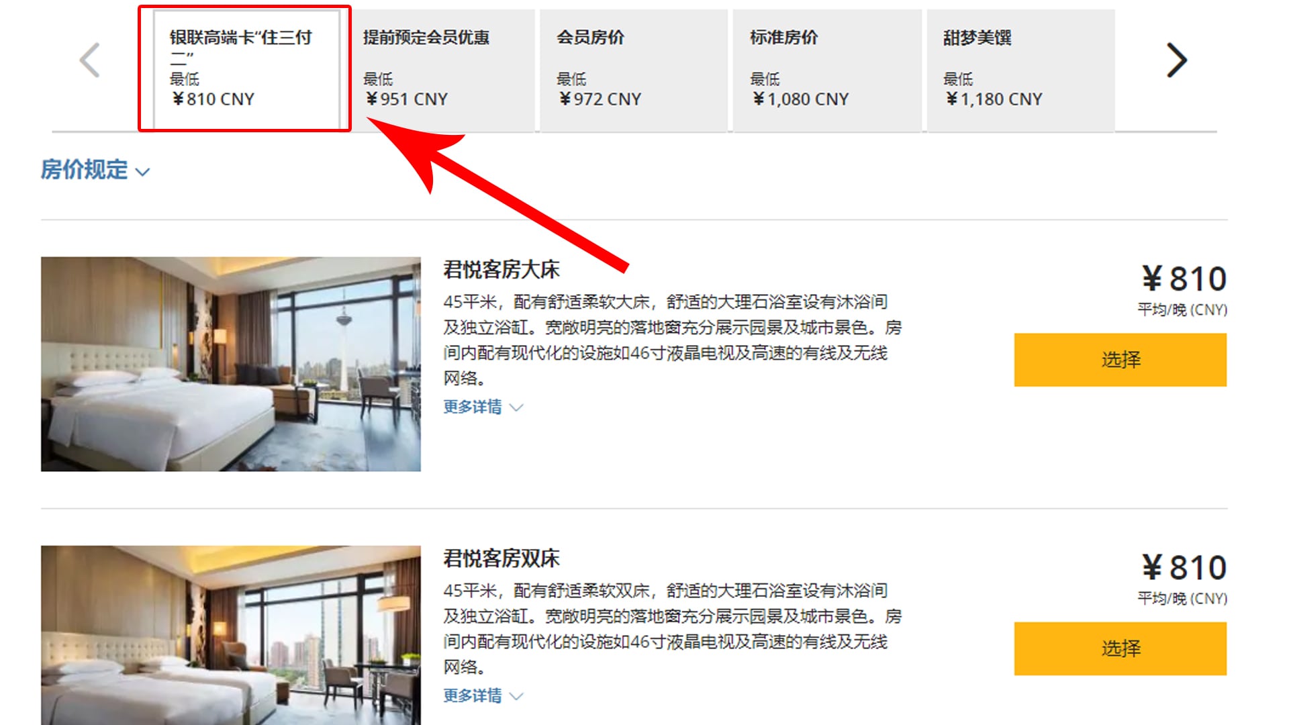
Task: Open the 君悦客房大床 room photo
Action: [231, 364]
